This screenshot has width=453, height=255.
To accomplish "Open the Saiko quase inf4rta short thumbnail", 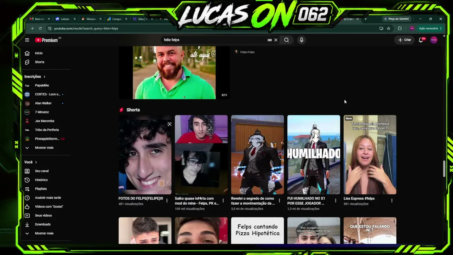I will coord(201,155).
